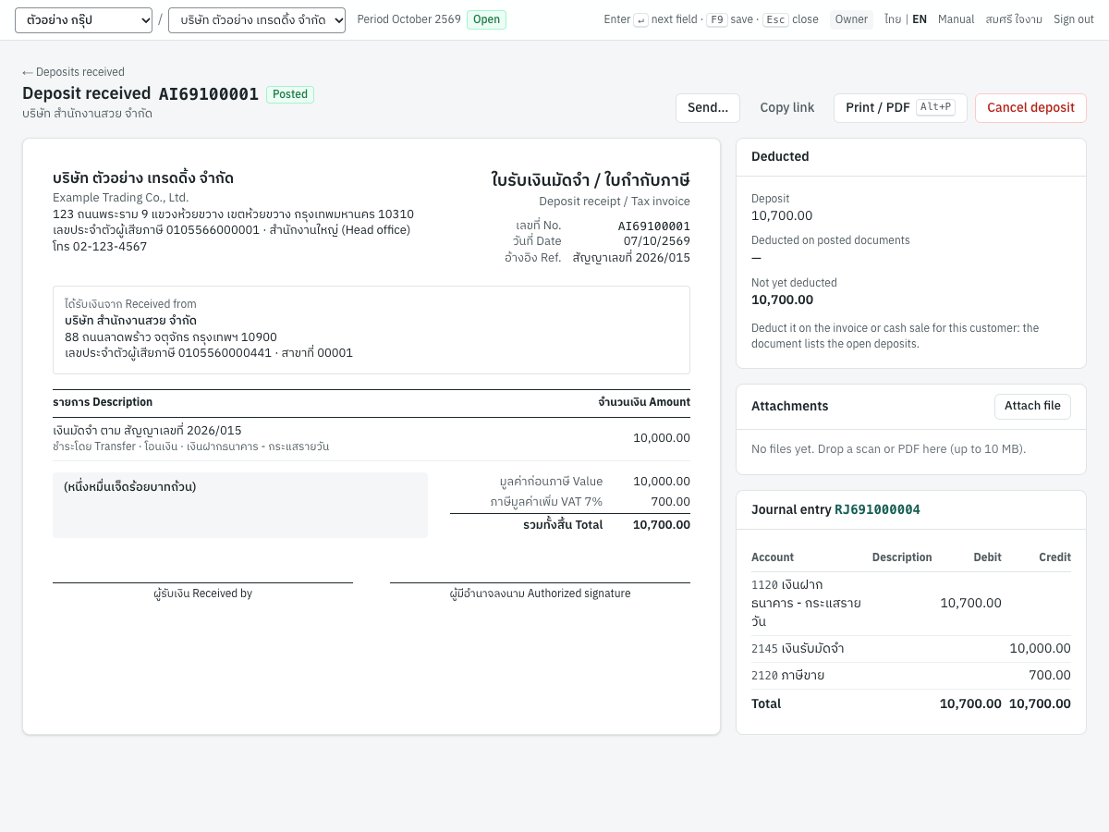Click Copy link
1109x832 pixels.
(787, 108)
